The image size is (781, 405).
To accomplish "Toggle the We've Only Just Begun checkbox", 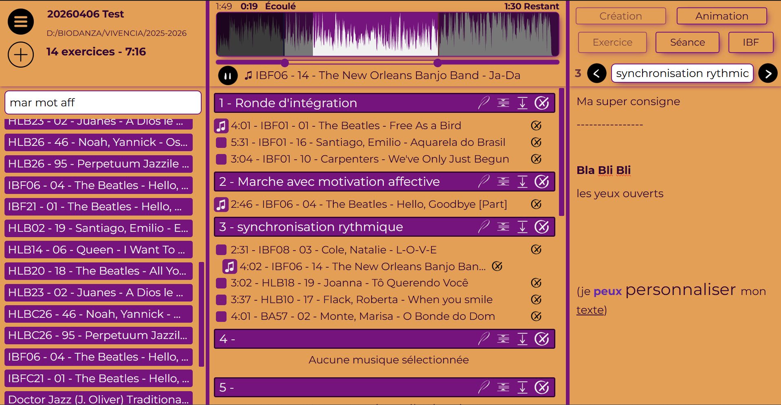I will (221, 159).
